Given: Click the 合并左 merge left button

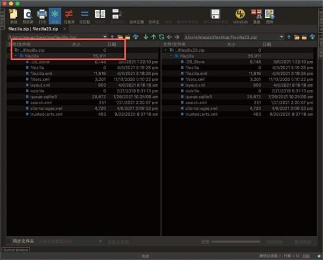Looking at the screenshot, I should 154,22.
